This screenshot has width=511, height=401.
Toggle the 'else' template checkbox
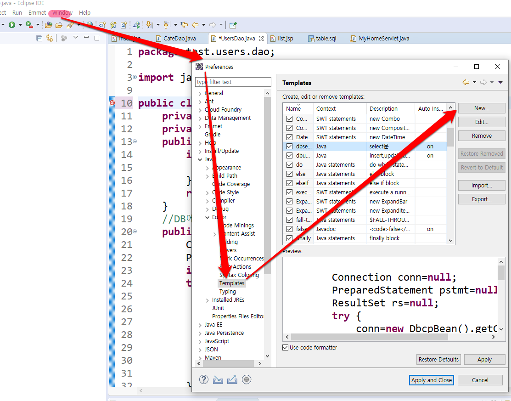pos(289,174)
